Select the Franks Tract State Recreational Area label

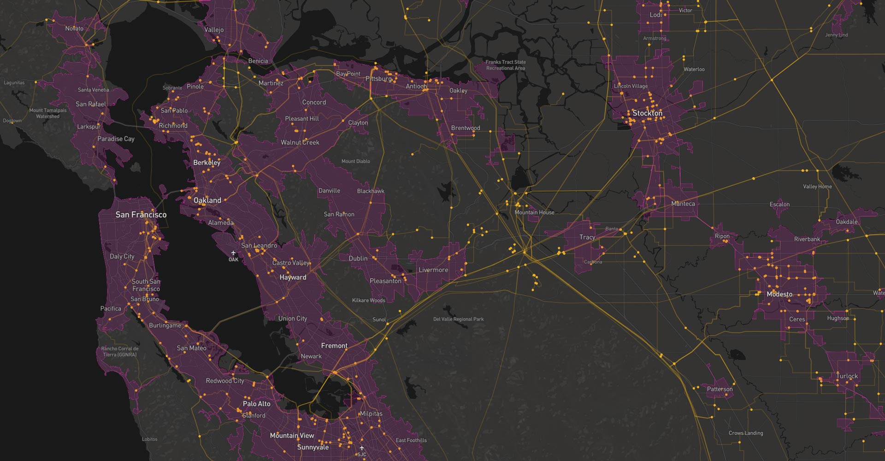[x=505, y=65]
